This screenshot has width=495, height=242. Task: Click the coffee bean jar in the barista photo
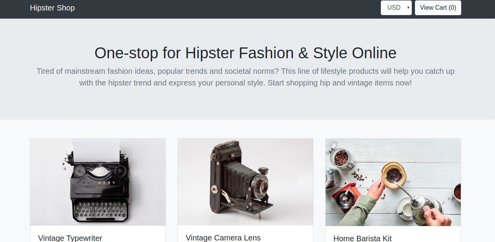click(341, 157)
